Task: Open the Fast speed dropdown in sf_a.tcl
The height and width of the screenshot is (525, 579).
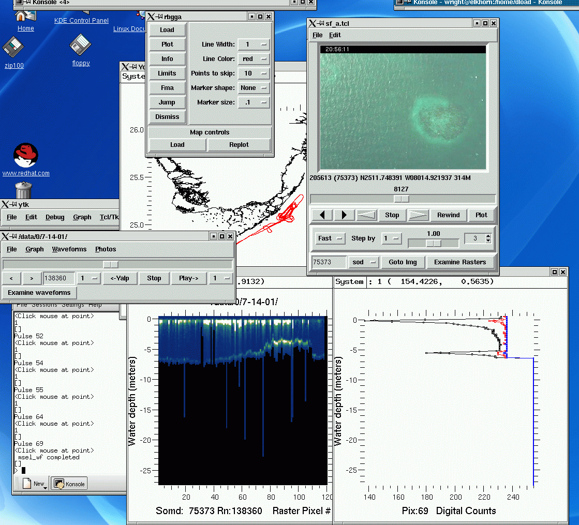Action: (330, 238)
